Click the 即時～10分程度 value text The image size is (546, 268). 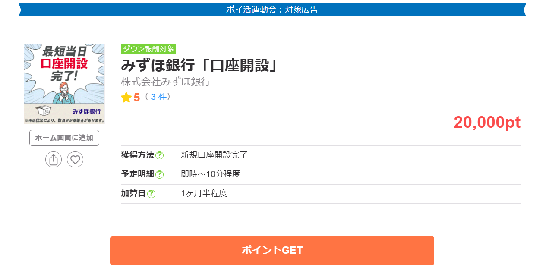coord(210,174)
